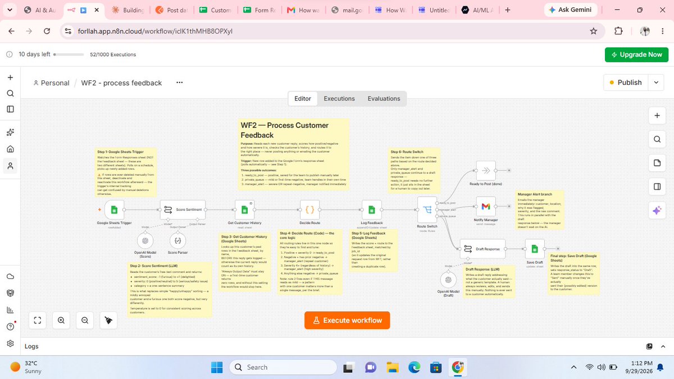This screenshot has width=674, height=379.
Task: Open the Google Sheets Trigger node
Action: click(x=114, y=209)
